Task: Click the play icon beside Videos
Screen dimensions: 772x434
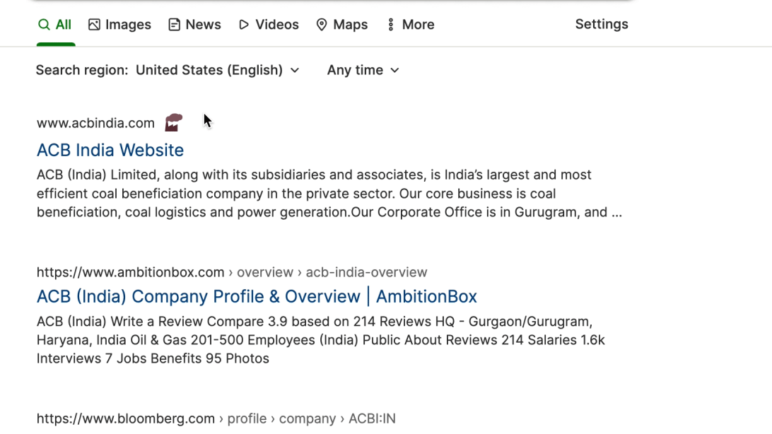Action: click(244, 25)
